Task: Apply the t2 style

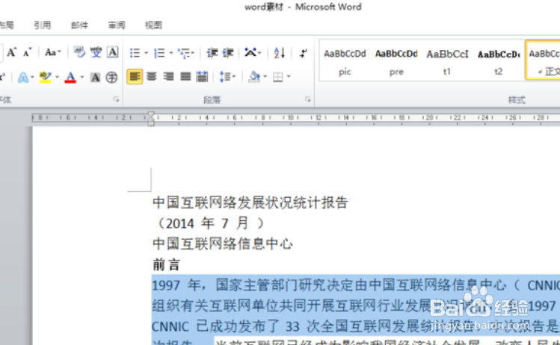Action: pyautogui.click(x=499, y=61)
